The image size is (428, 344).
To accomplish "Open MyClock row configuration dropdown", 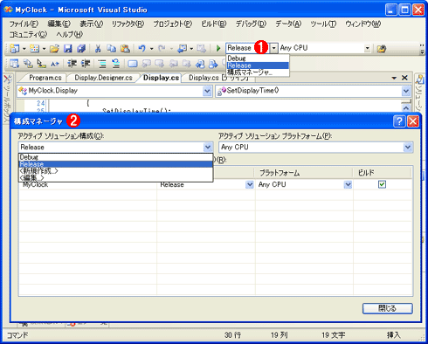I will click(x=250, y=184).
